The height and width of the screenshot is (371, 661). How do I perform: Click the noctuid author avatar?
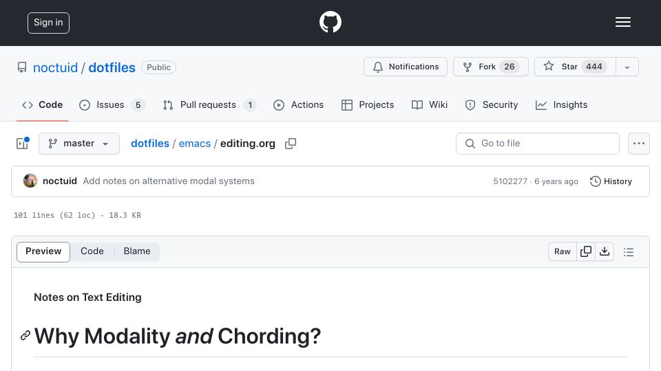30,181
